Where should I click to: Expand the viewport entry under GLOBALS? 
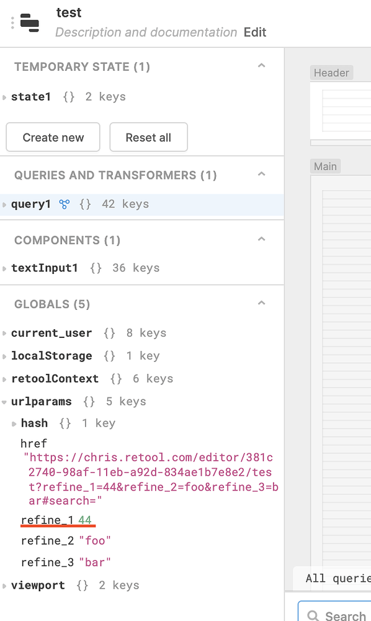coord(6,585)
